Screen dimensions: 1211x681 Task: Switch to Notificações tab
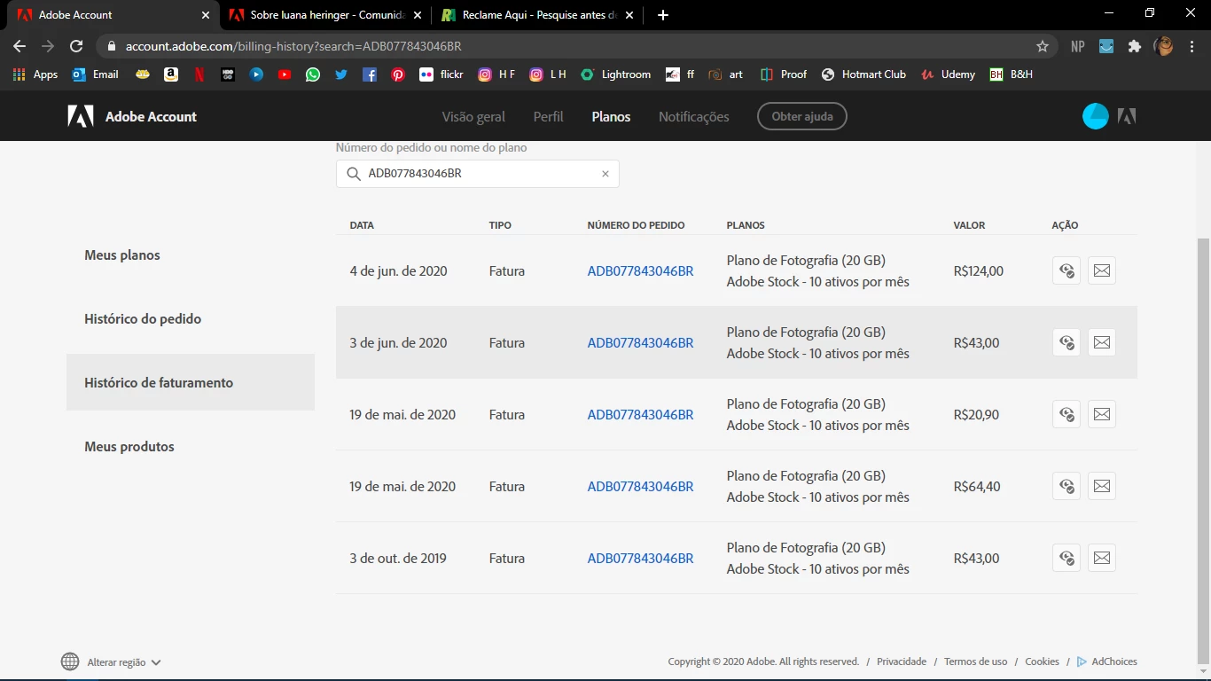(x=694, y=117)
